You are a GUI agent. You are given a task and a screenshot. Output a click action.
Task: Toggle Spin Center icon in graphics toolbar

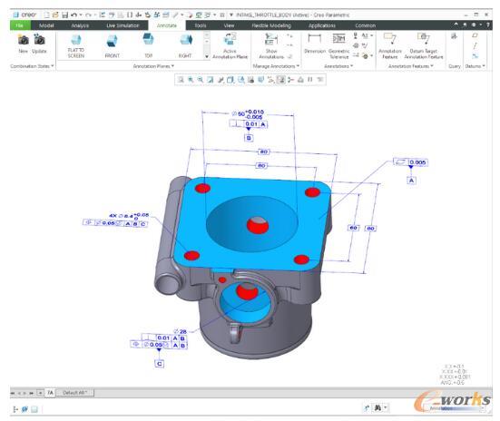290,80
